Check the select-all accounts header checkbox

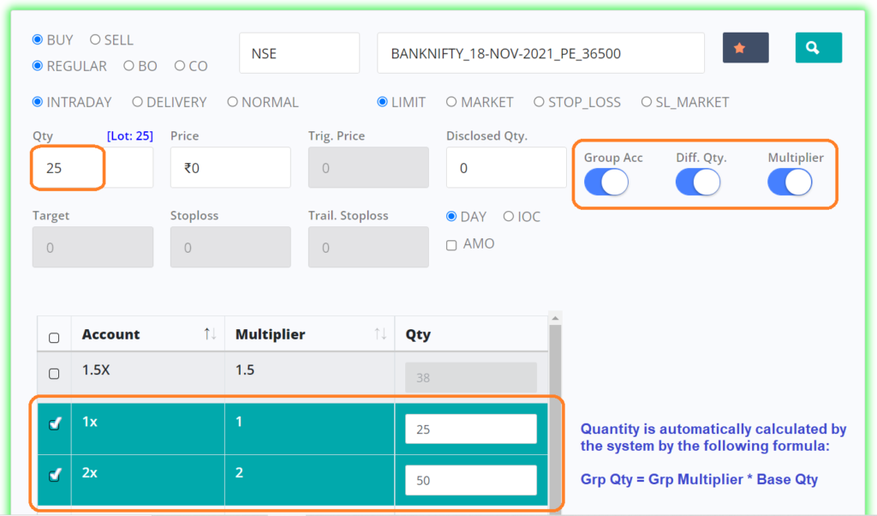pos(54,338)
